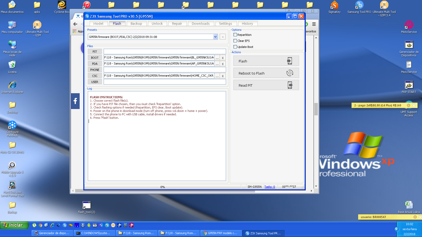Image resolution: width=422 pixels, height=237 pixels.
Task: Enable the Repartition option
Action: pyautogui.click(x=235, y=35)
